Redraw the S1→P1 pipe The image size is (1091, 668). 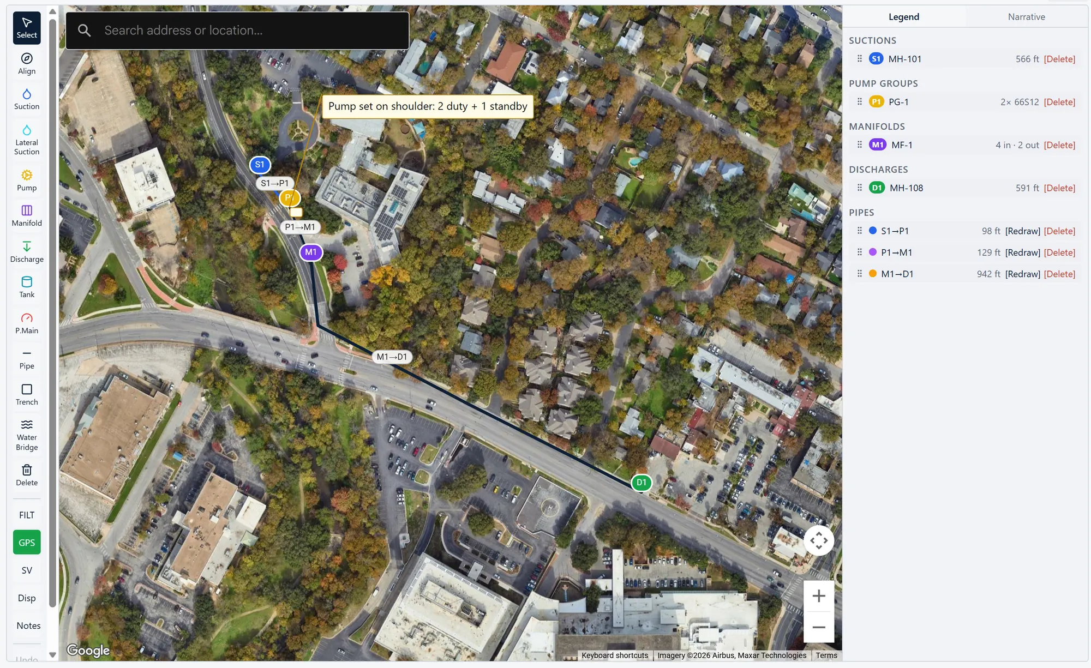[x=1022, y=231]
